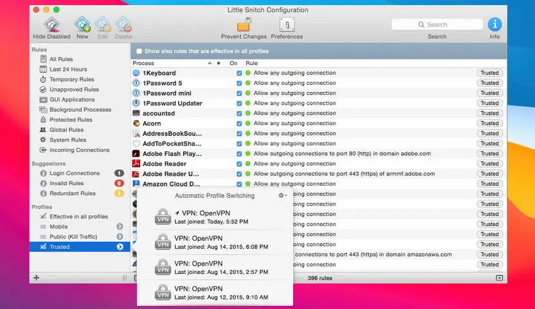Toggle the Acorn rule checkbox

coord(239,123)
